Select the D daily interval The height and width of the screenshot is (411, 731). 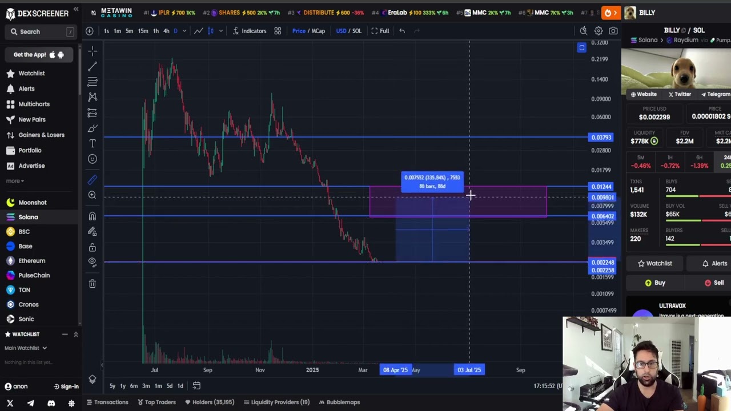coord(175,31)
